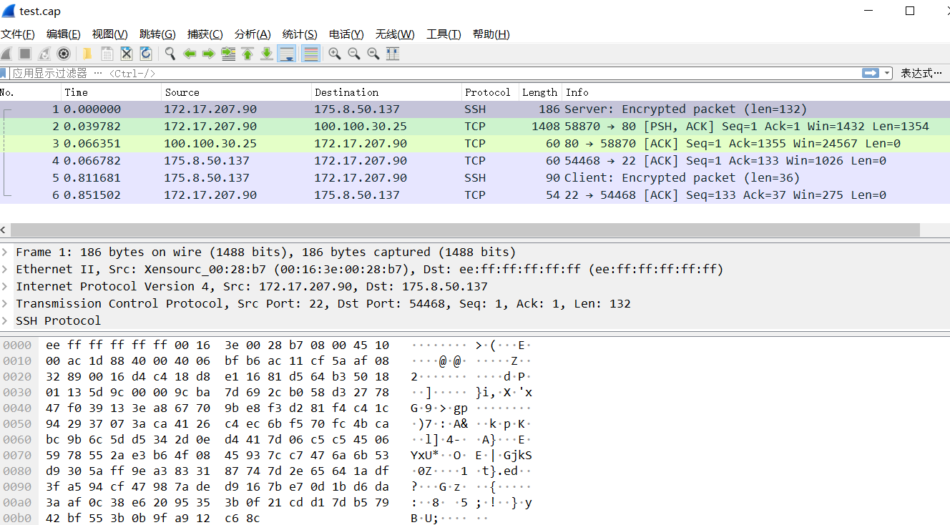Click the open capture file folder icon
Image resolution: width=950 pixels, height=525 pixels.
(87, 54)
